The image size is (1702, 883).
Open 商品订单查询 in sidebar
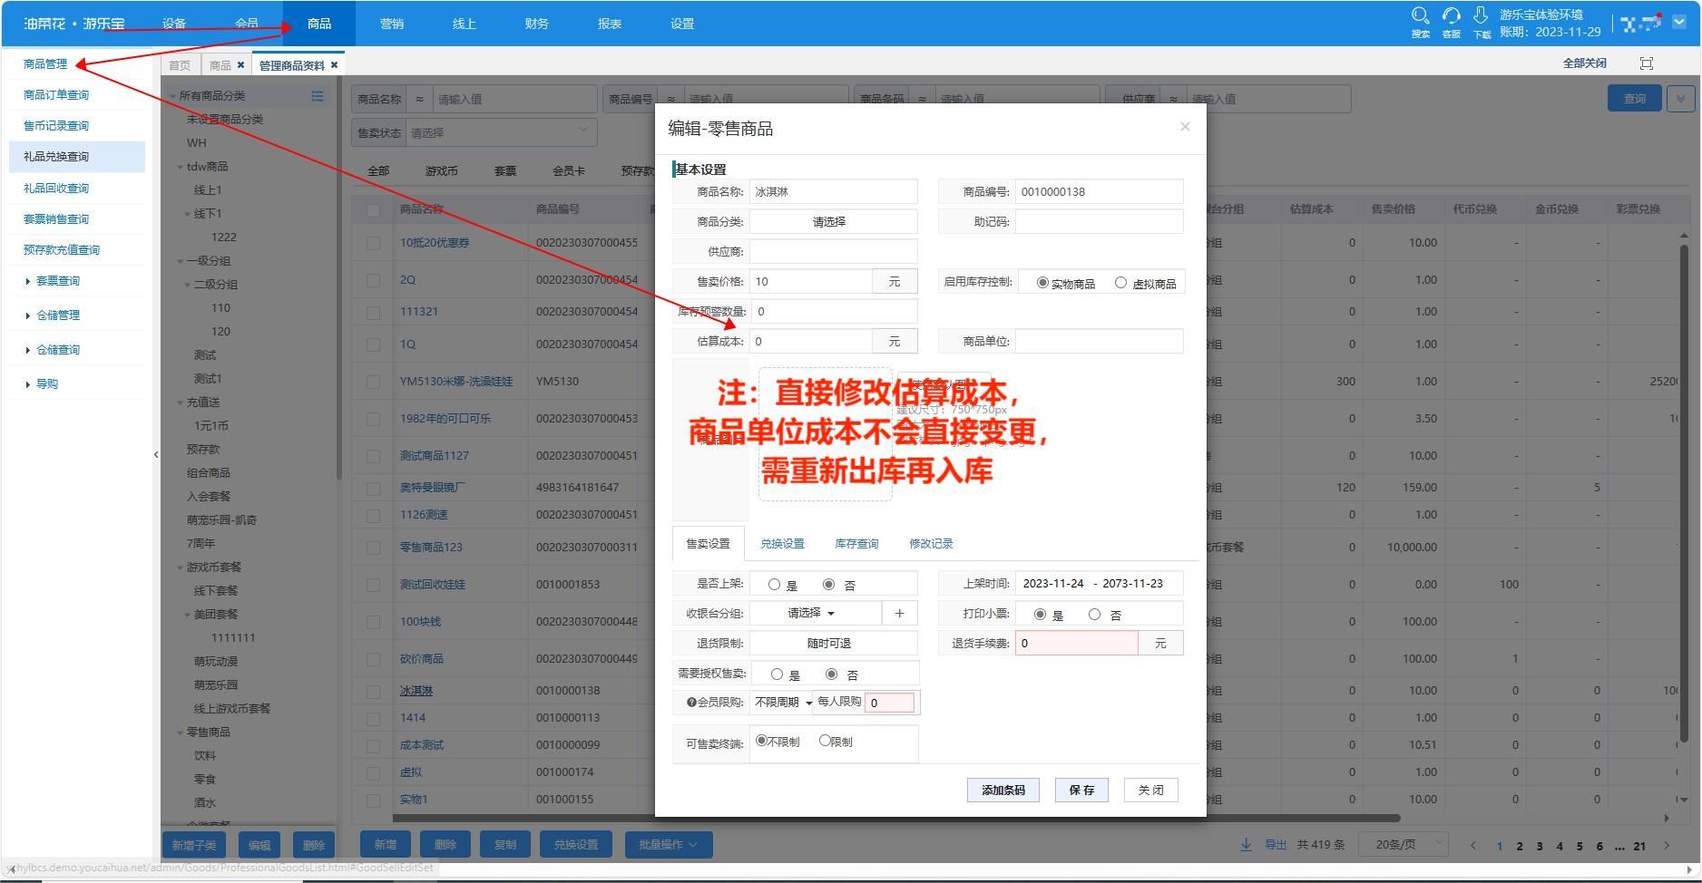(56, 95)
